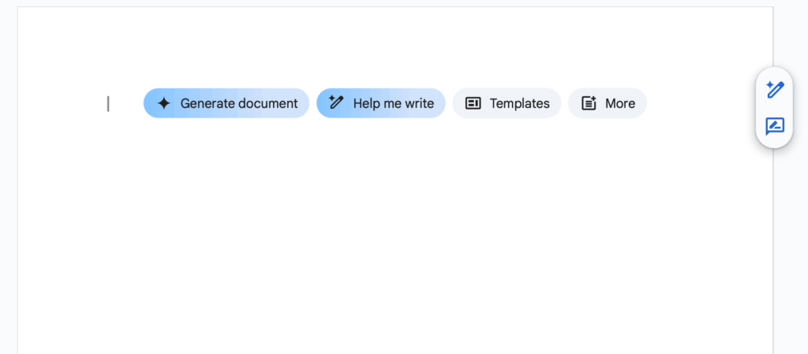Click the gray margin left of the page
The height and width of the screenshot is (354, 808).
(x=8, y=197)
